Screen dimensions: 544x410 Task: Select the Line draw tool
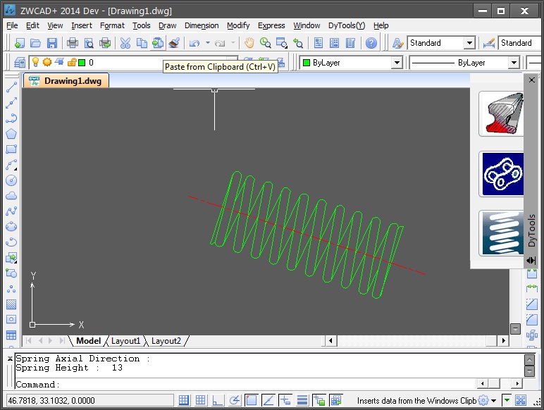point(11,88)
